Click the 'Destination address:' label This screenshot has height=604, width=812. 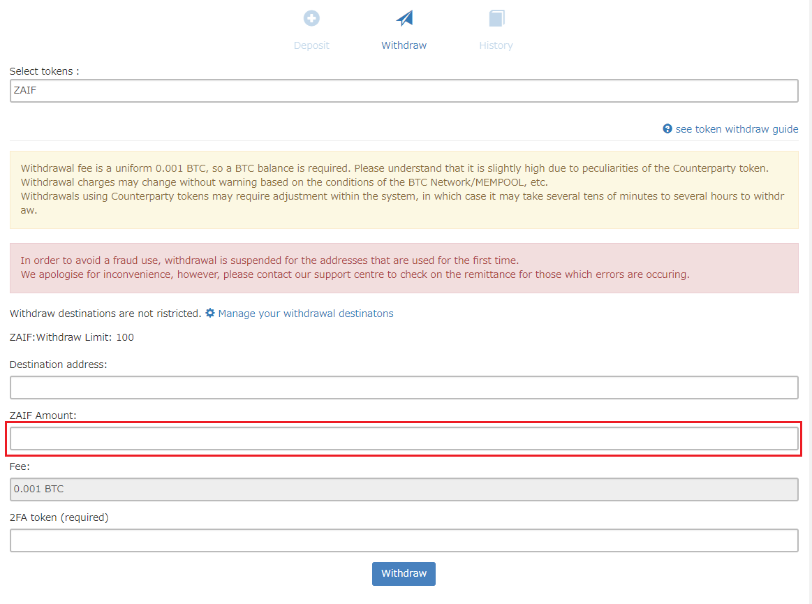tap(59, 364)
